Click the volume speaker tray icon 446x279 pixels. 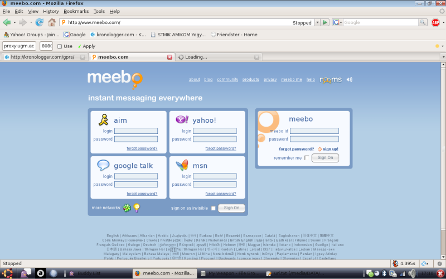[412, 273]
